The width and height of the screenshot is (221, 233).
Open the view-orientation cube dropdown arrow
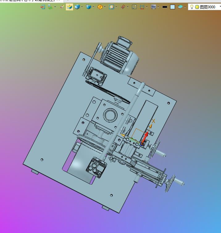(93, 7)
